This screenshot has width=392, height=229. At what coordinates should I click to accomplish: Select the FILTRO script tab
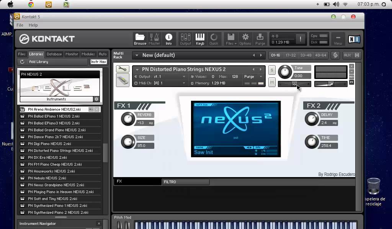click(186, 182)
